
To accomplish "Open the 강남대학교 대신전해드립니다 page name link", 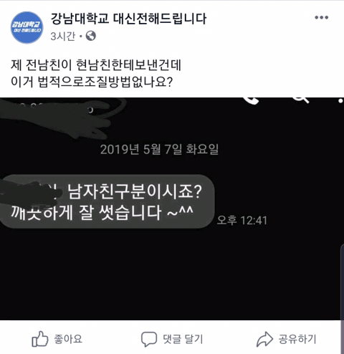I will tap(128, 19).
